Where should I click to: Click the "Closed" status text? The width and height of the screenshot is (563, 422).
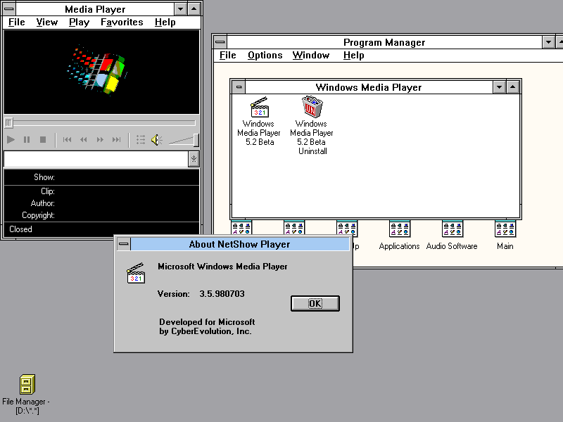(x=20, y=229)
